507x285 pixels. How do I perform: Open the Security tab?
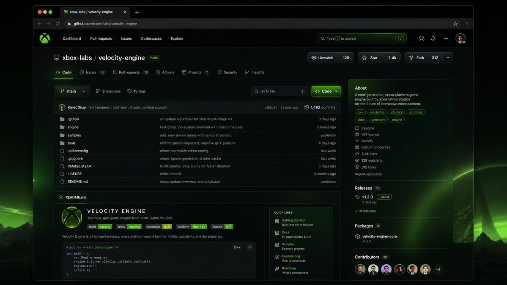tap(227, 72)
